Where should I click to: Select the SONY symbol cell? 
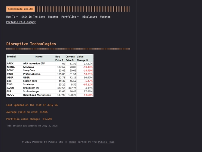coord(10,71)
